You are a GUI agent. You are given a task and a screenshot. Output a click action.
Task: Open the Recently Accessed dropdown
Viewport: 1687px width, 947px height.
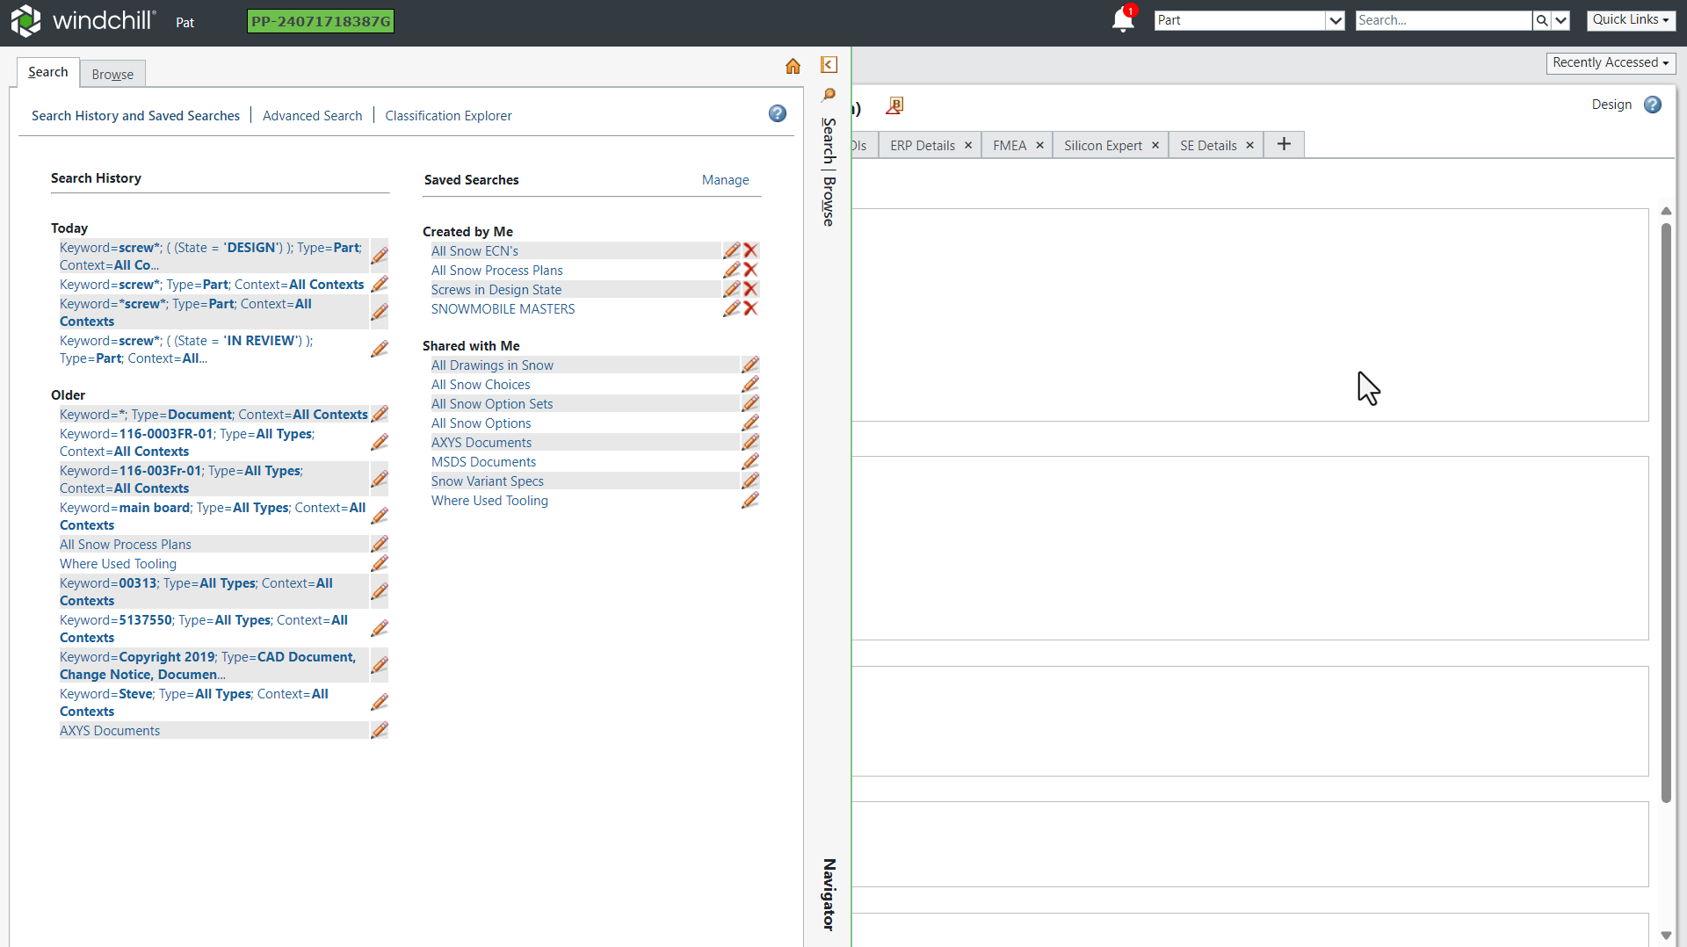pyautogui.click(x=1610, y=62)
